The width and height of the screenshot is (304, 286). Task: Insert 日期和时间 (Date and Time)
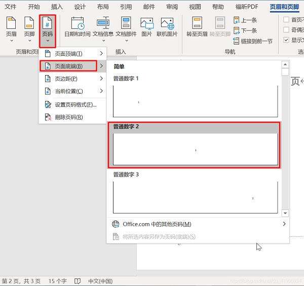[x=78, y=28]
